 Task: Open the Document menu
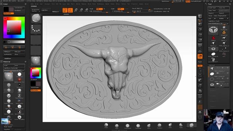coord(47,4)
